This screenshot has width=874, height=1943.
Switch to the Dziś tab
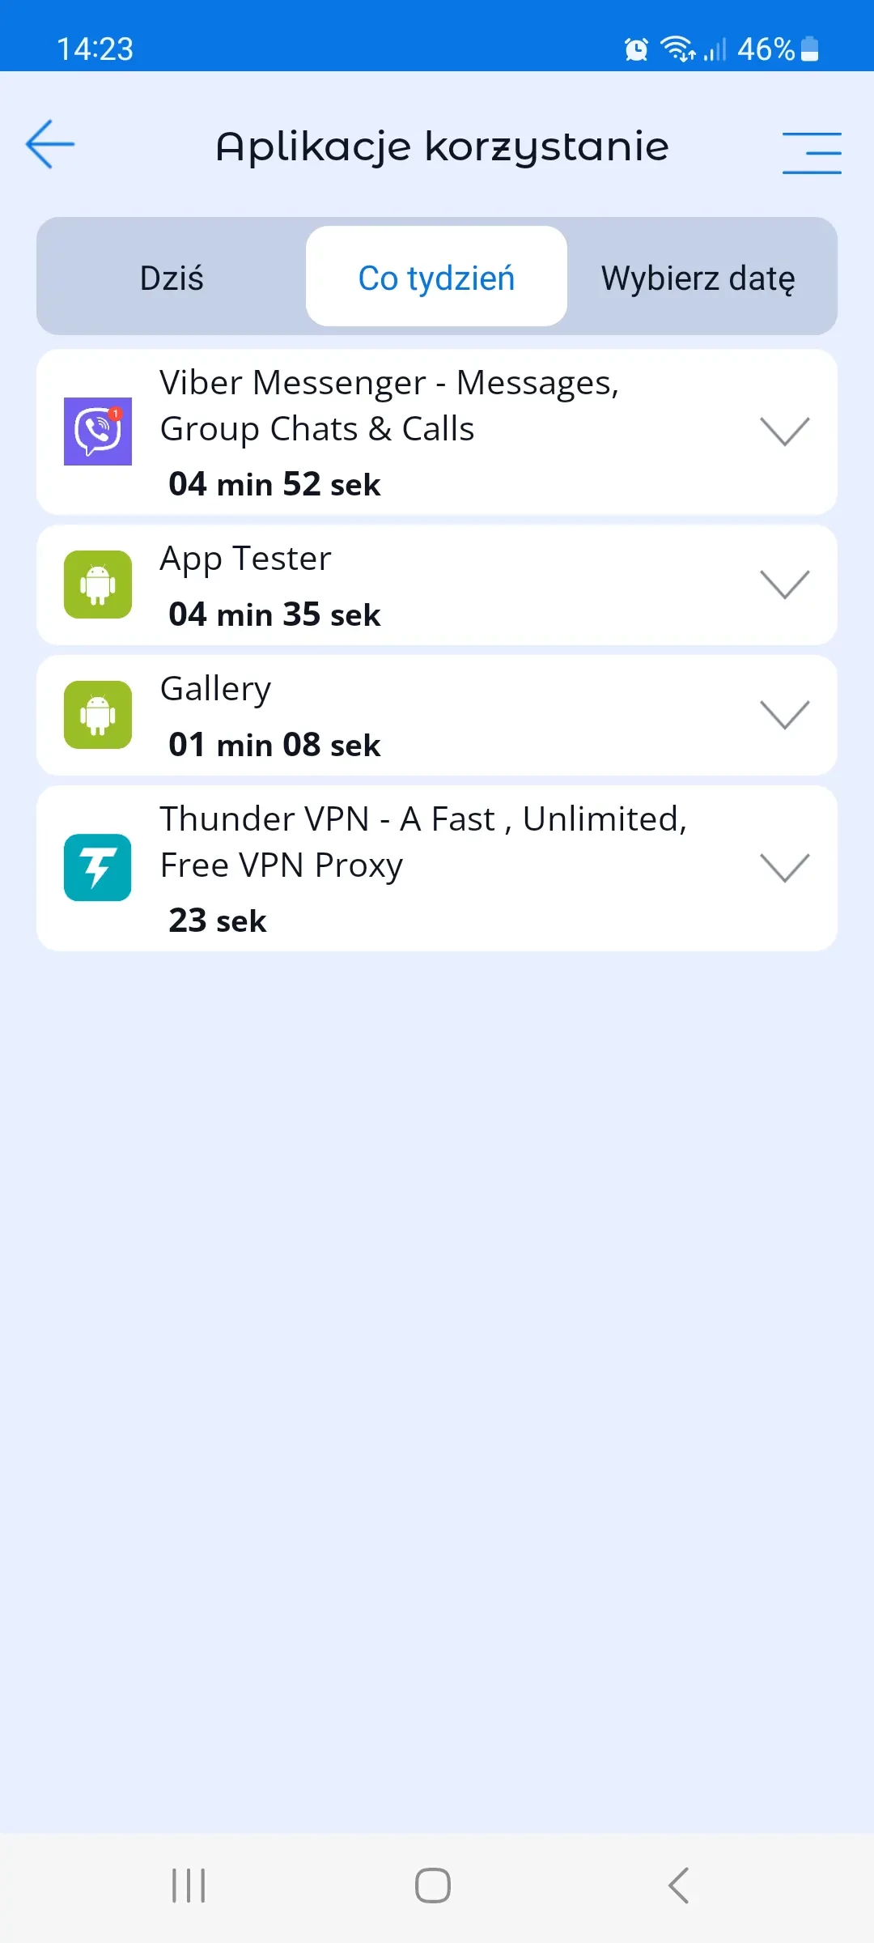tap(172, 278)
